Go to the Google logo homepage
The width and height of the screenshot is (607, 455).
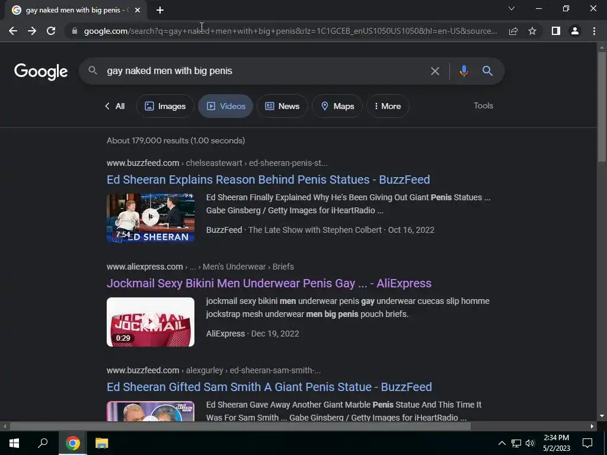(41, 72)
